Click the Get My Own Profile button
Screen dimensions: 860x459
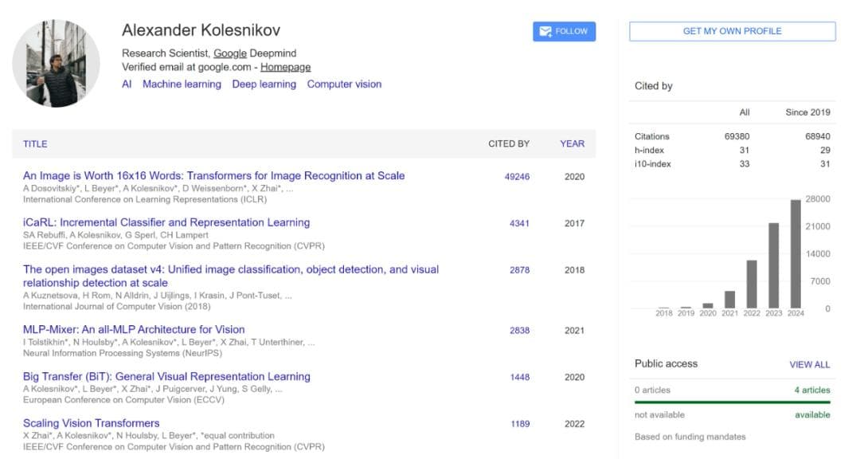(x=732, y=31)
